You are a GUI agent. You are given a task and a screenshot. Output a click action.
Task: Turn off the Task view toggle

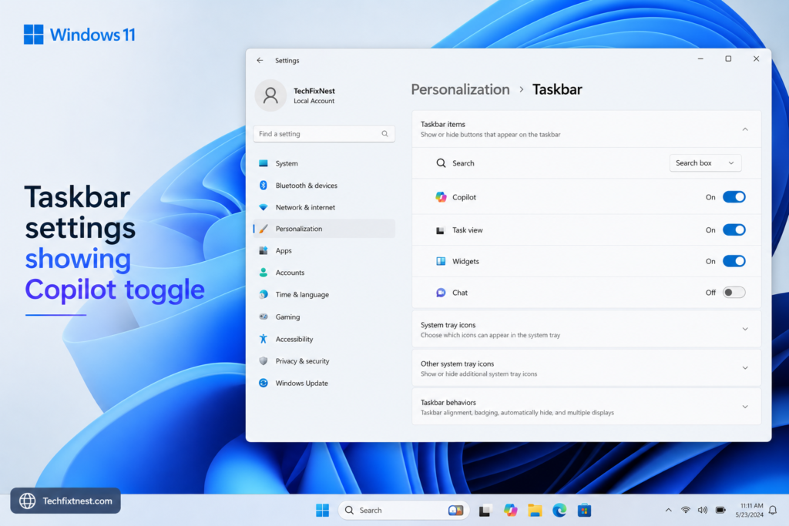(734, 230)
